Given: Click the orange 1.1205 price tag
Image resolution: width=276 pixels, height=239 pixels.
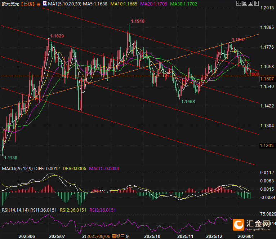Looking at the screenshot, I should [x=267, y=146].
